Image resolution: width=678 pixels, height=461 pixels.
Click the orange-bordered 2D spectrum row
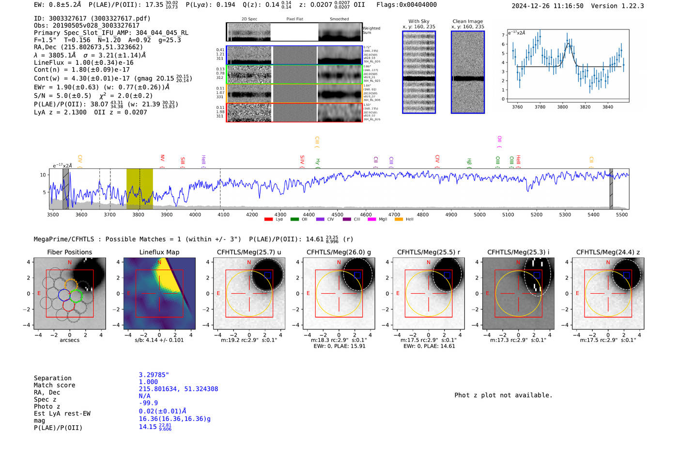pyautogui.click(x=294, y=93)
